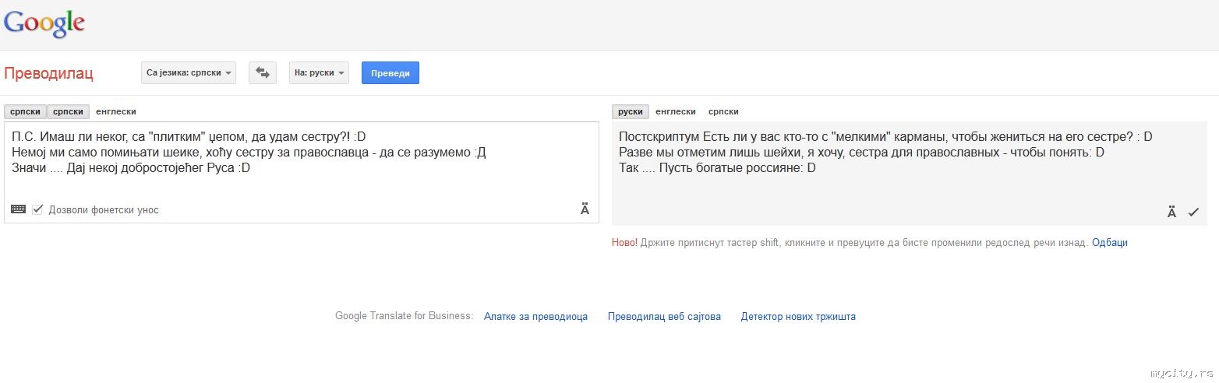Open the on-screen keyboard icon
The height and width of the screenshot is (383, 1219).
click(19, 209)
